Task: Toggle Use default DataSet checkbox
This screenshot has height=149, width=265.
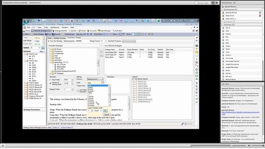Action: pos(133,79)
